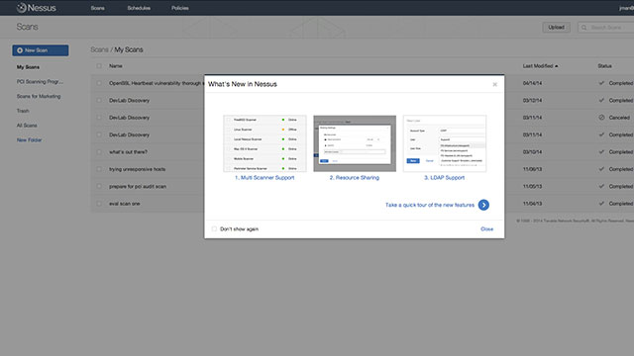Click the 2. Resource Sharing link
Viewport: 634px width, 356px height.
pos(355,178)
